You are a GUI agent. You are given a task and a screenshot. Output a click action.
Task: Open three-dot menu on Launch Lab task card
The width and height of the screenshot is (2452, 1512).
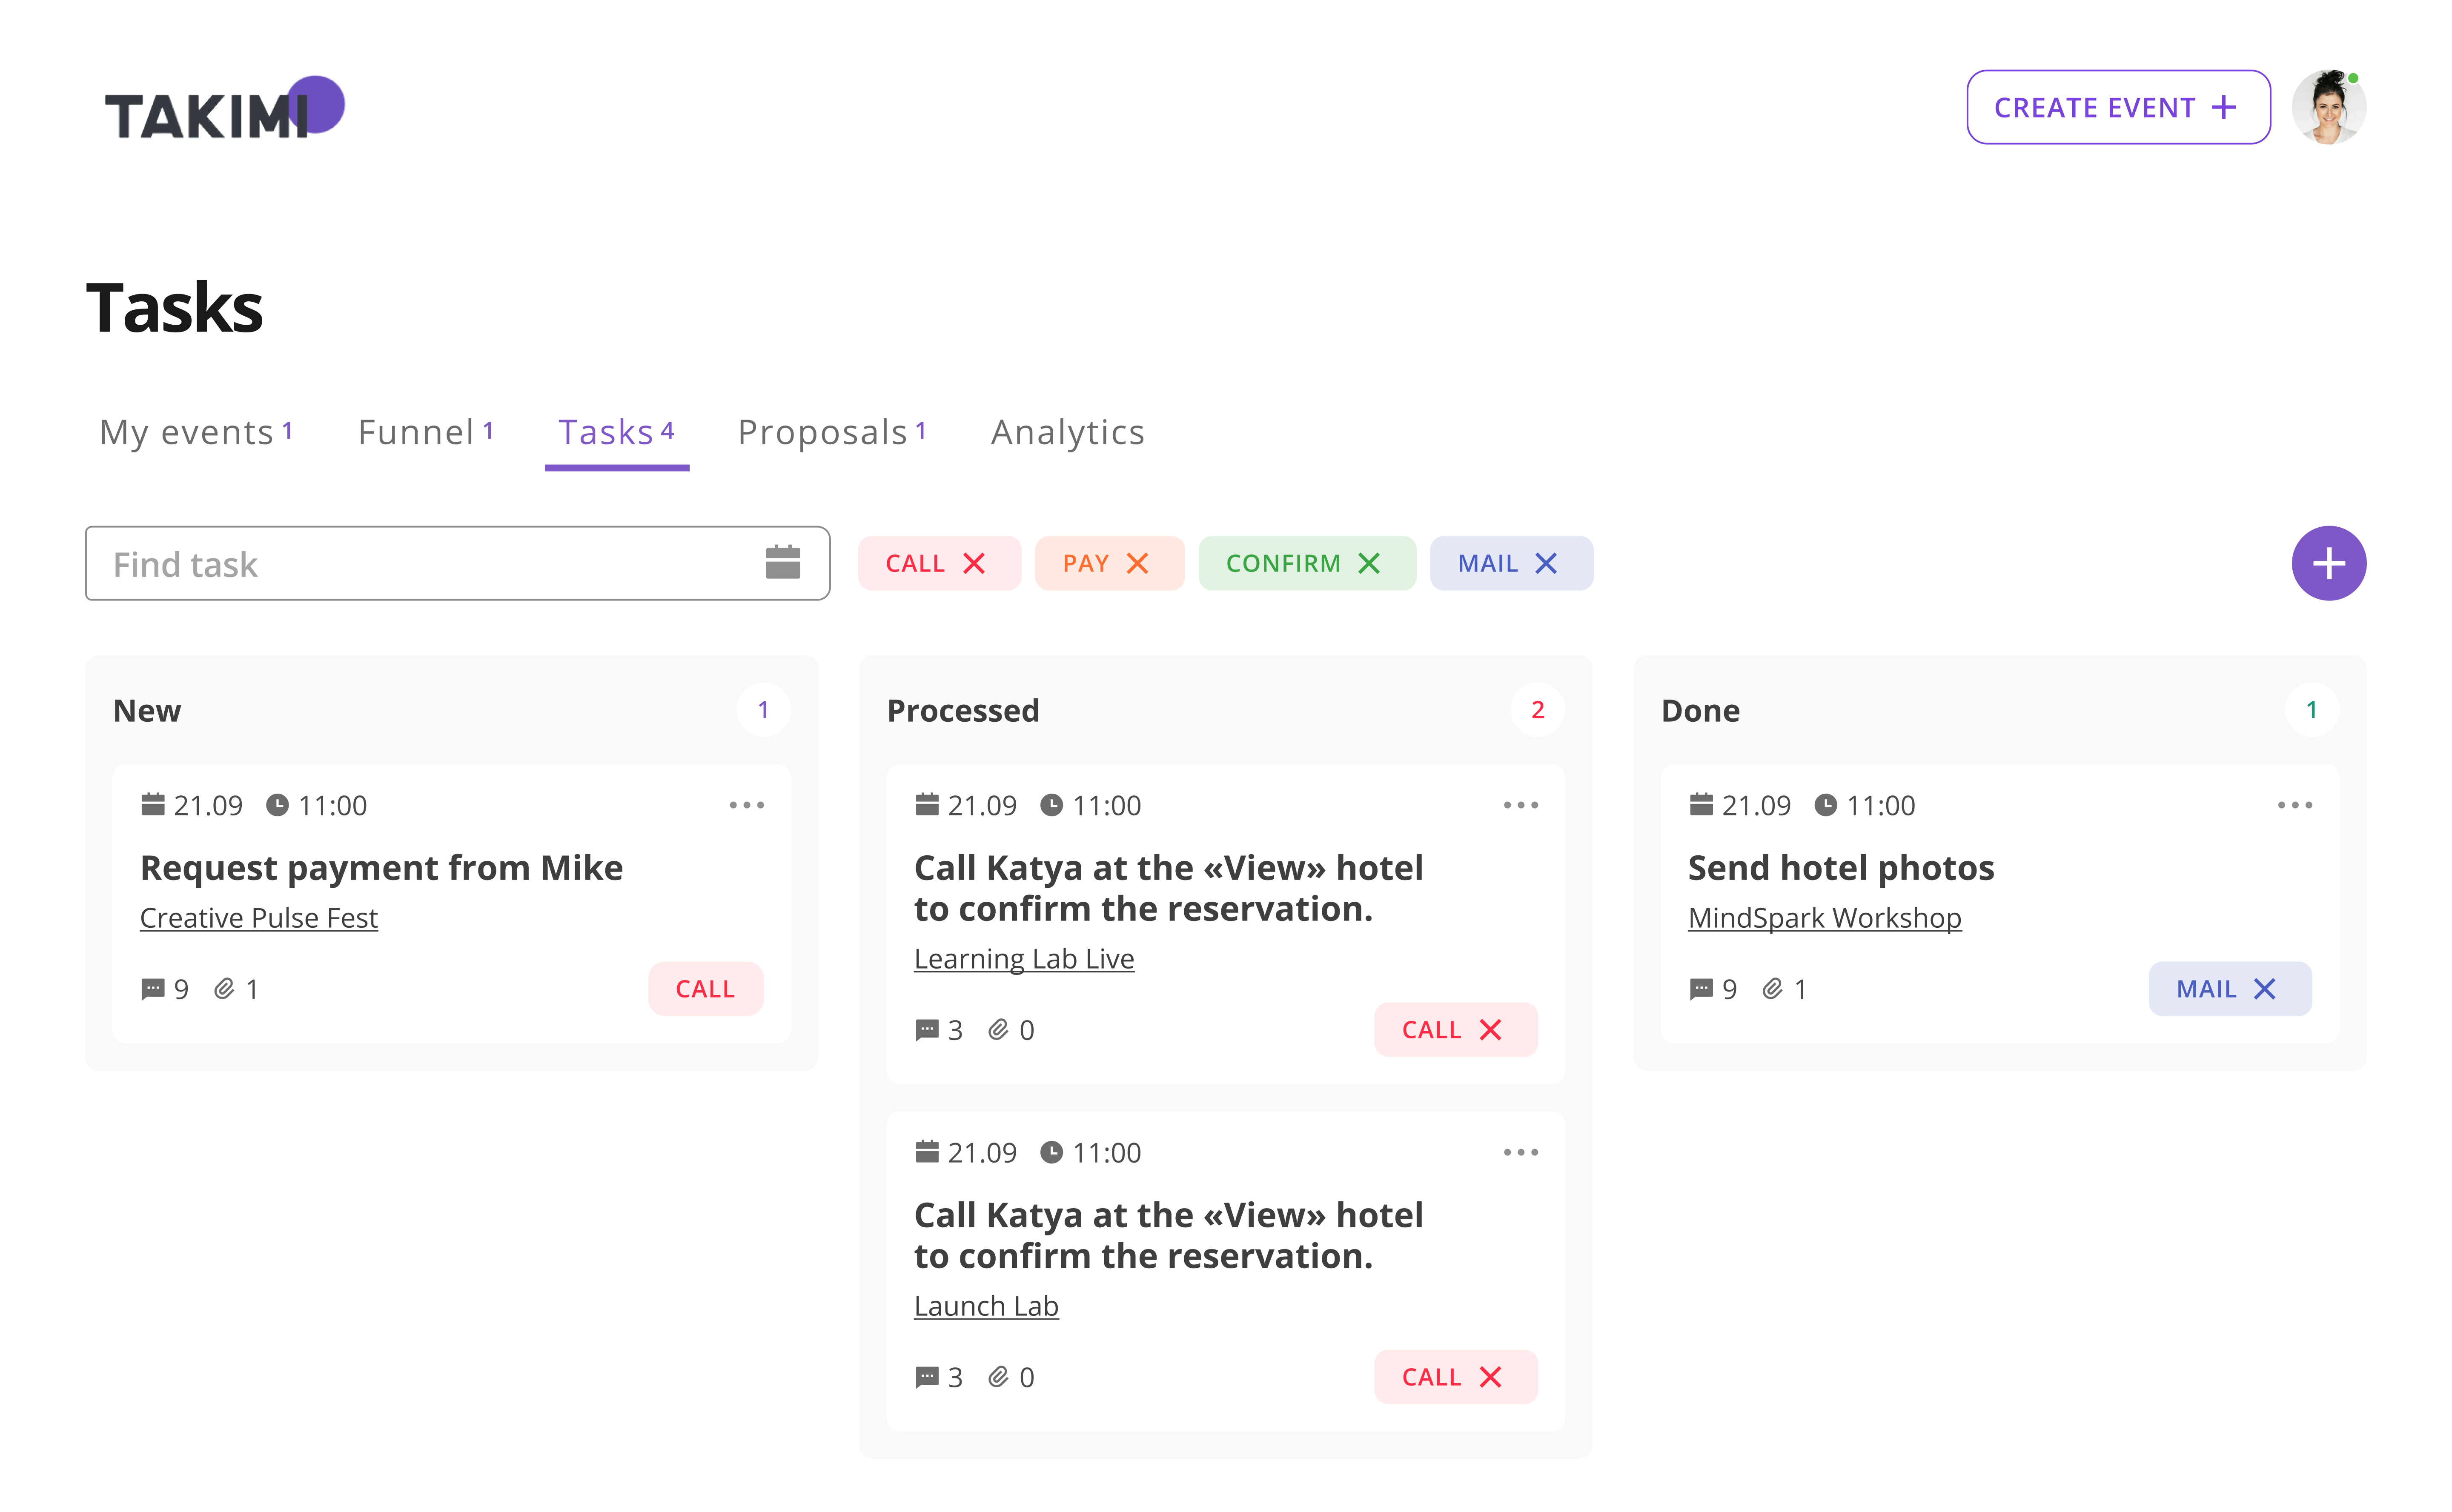(x=1520, y=1152)
